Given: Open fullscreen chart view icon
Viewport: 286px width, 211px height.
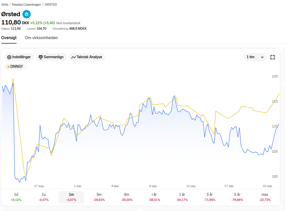Looking at the screenshot, I should coord(273,57).
